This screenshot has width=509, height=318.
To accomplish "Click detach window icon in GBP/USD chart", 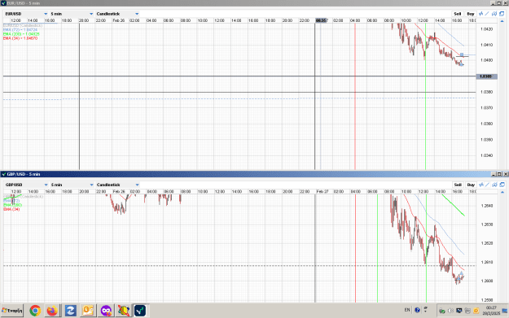I will click(502, 185).
